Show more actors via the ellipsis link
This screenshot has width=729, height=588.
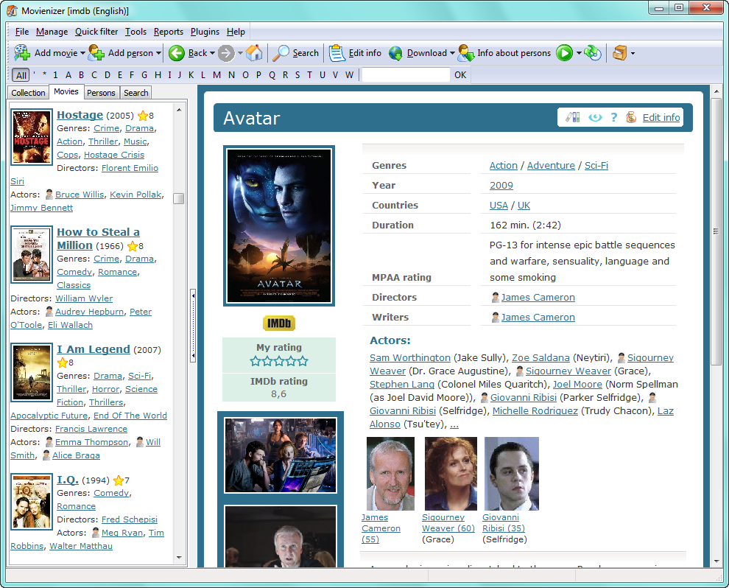(x=454, y=424)
